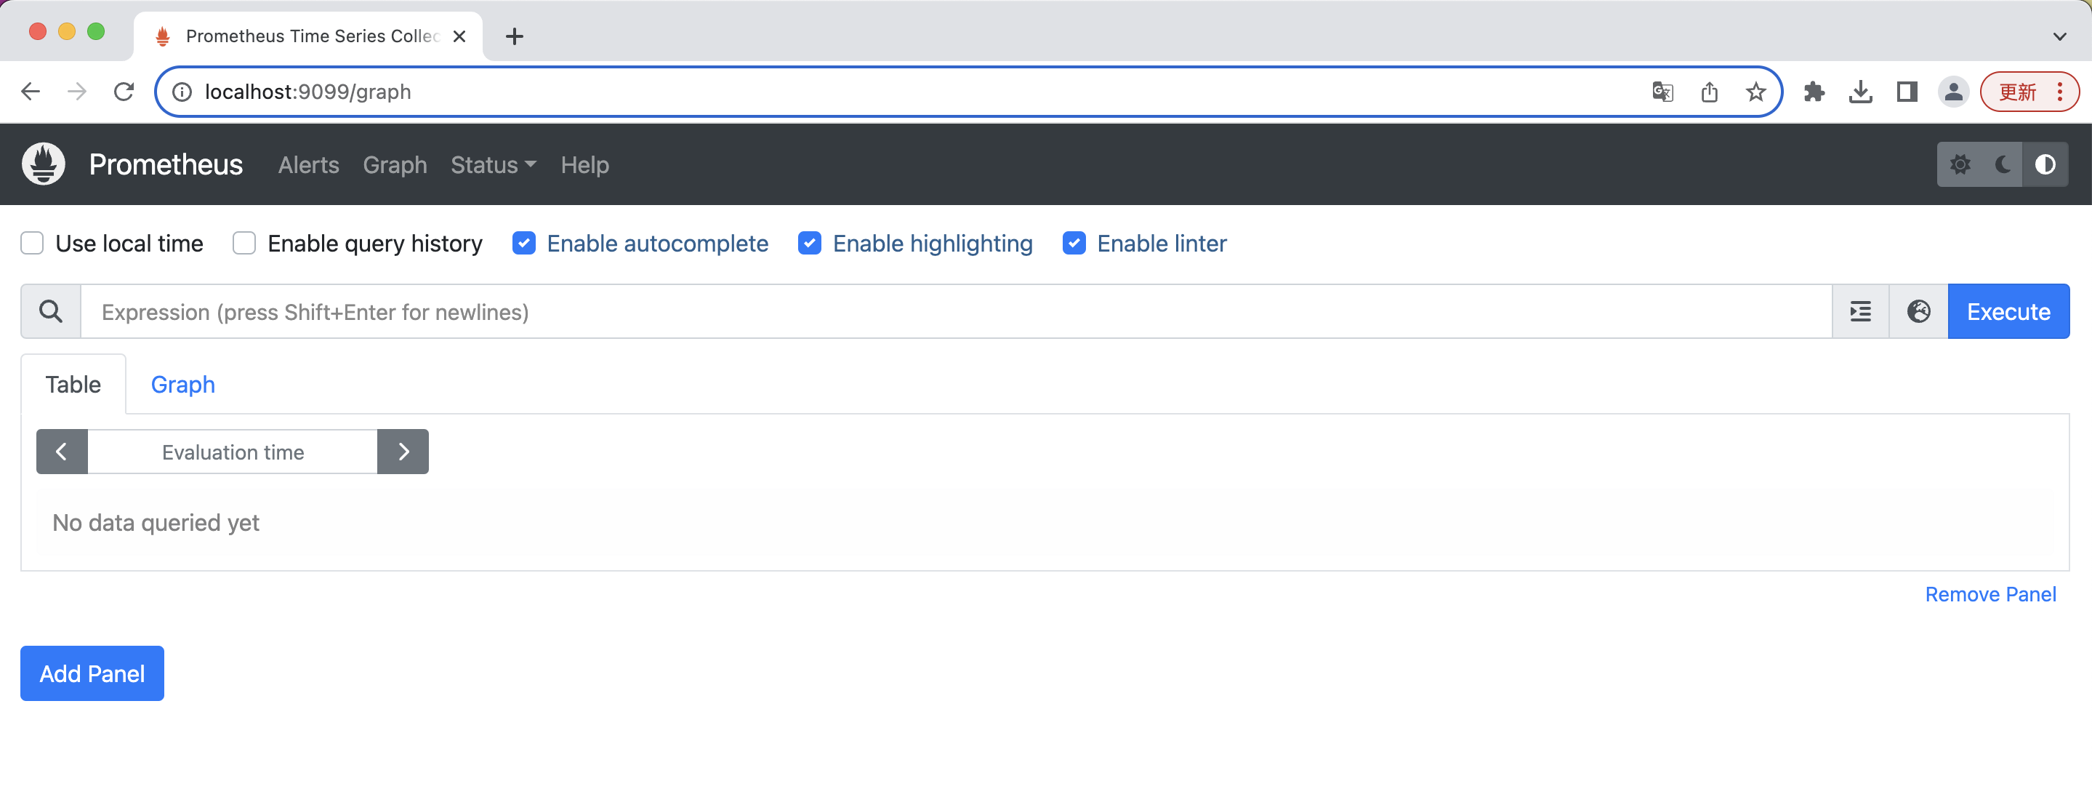The image size is (2092, 797).
Task: Click the format/indent icon next to Execute
Action: (1860, 311)
